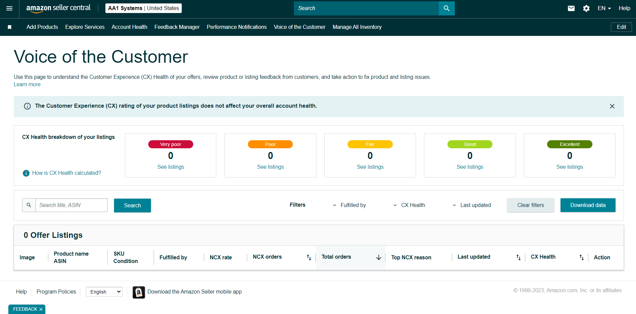This screenshot has width=636, height=314.
Task: Click the Amazon Seller mobile app icon
Action: (139, 292)
